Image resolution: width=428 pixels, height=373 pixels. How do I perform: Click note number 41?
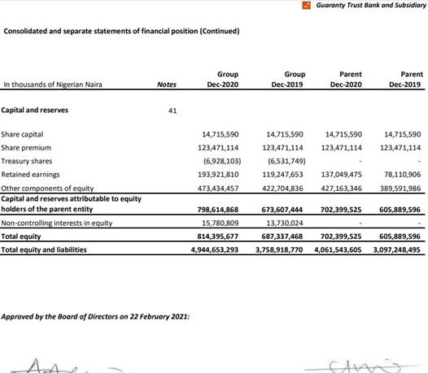pos(173,111)
